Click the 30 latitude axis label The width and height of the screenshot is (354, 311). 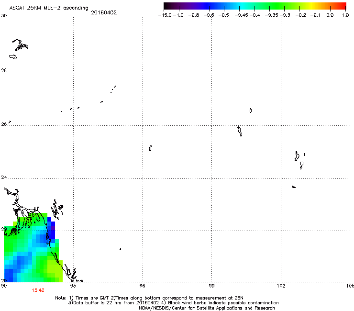click(x=4, y=16)
